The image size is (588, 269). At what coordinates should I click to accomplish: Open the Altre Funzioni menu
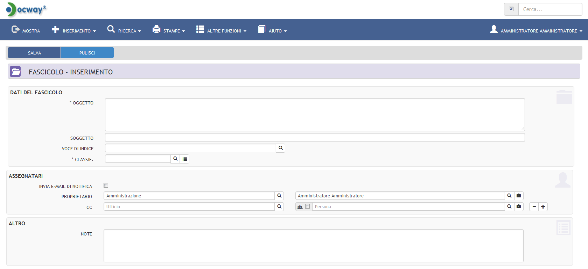click(x=222, y=30)
